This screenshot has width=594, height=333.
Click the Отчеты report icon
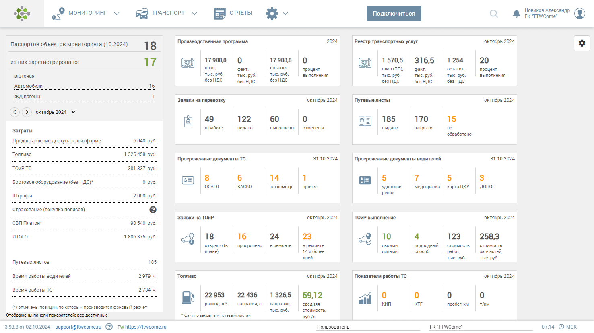click(220, 14)
